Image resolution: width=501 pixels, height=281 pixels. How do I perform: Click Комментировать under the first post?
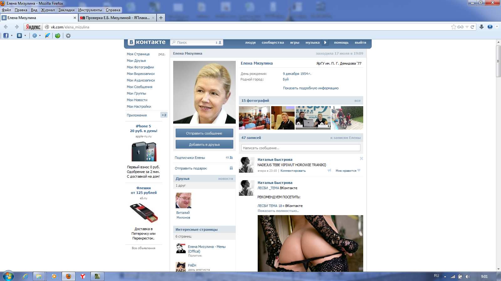[293, 171]
